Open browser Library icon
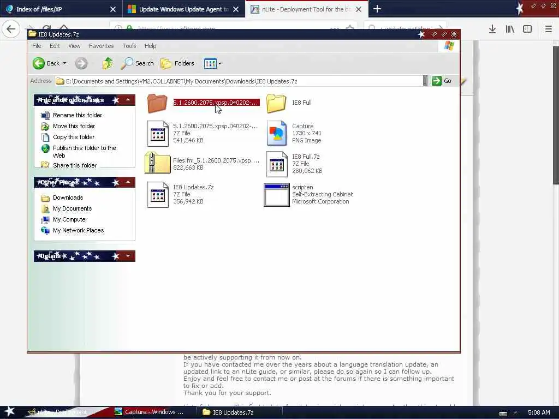 pyautogui.click(x=510, y=29)
